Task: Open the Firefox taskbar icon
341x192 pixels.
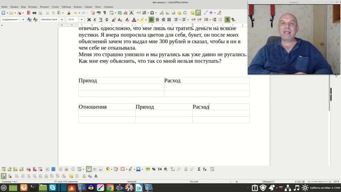Action: (x=23, y=188)
